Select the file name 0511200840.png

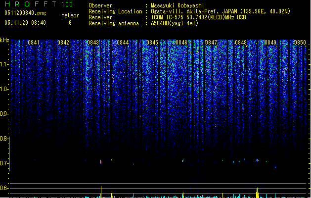pyautogui.click(x=25, y=13)
